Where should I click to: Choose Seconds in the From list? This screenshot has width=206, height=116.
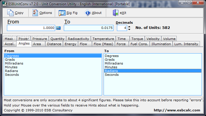click(53, 75)
